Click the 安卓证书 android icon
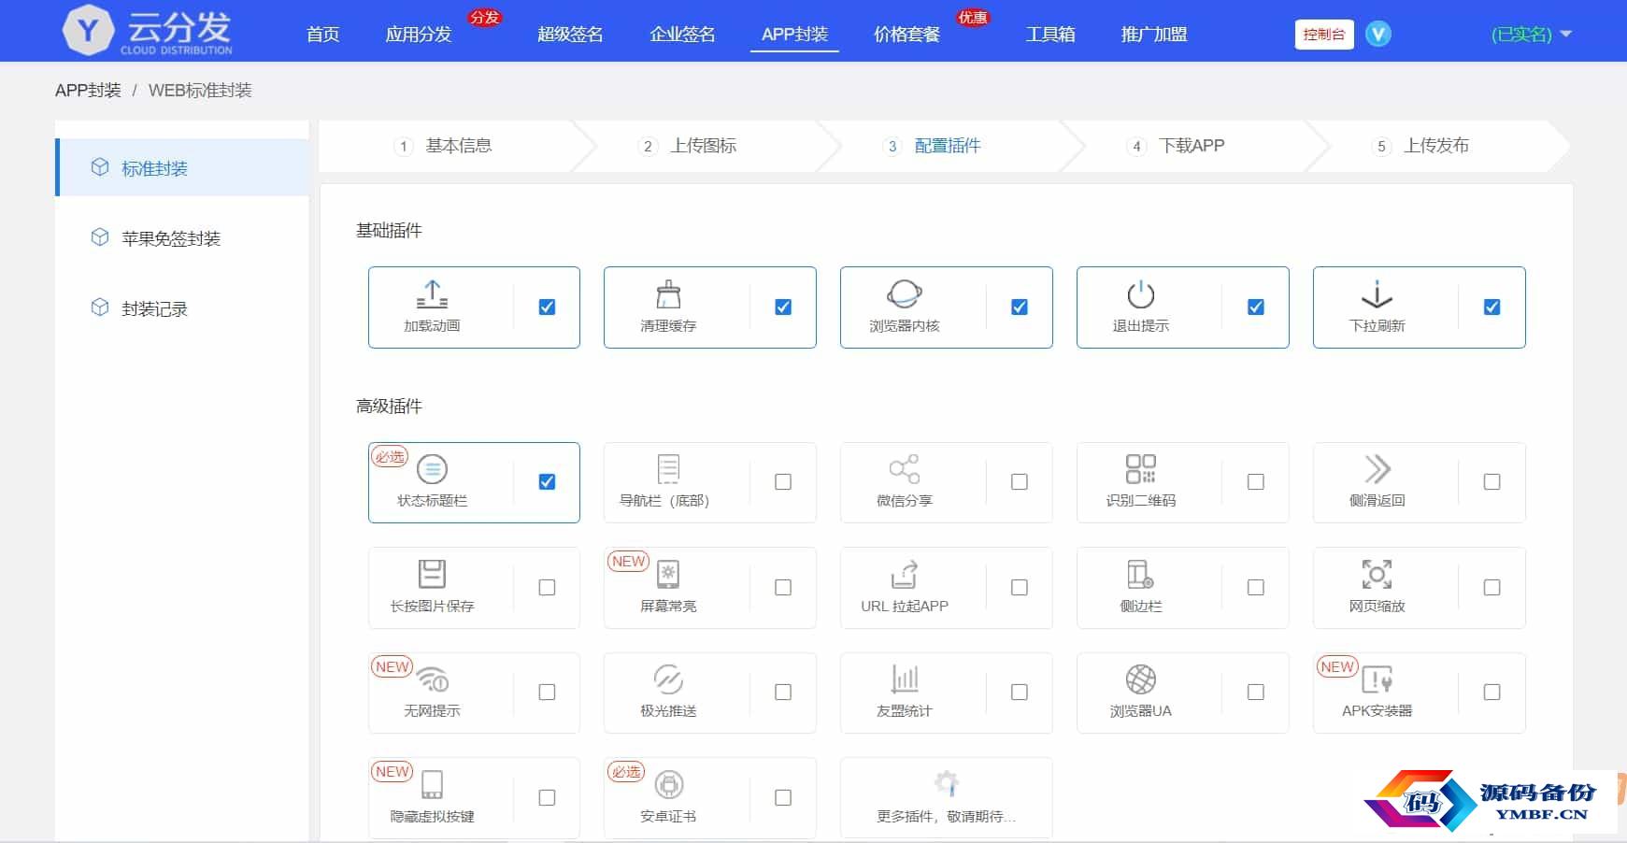 (668, 784)
